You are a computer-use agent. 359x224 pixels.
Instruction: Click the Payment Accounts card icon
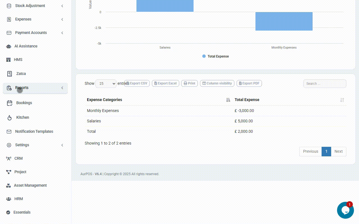click(x=9, y=33)
